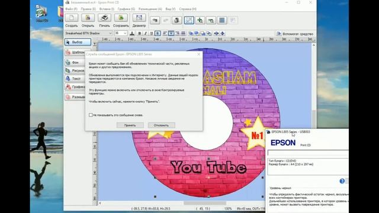Toggle italic text formatting

point(146,33)
